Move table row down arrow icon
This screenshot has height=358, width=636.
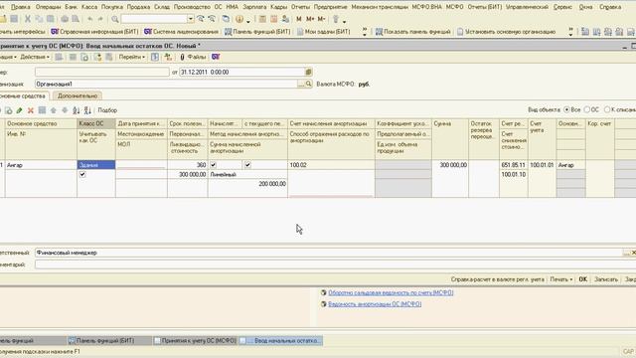coord(65,110)
